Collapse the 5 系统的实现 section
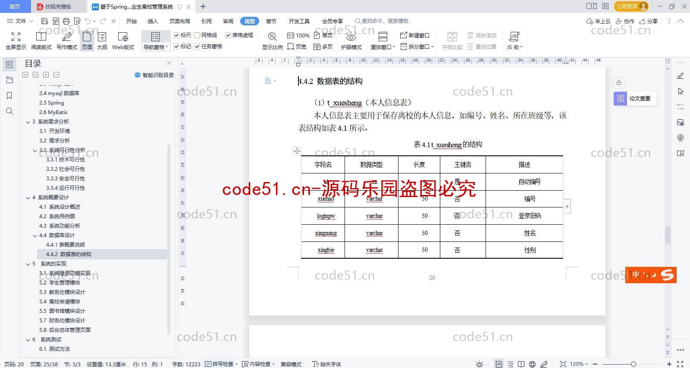Screen dimensions: 690x368 tap(28, 264)
